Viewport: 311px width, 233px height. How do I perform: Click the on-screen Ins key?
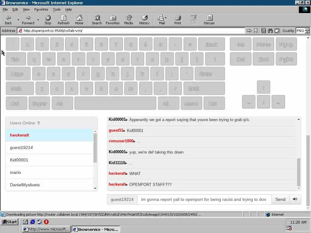click(241, 44)
